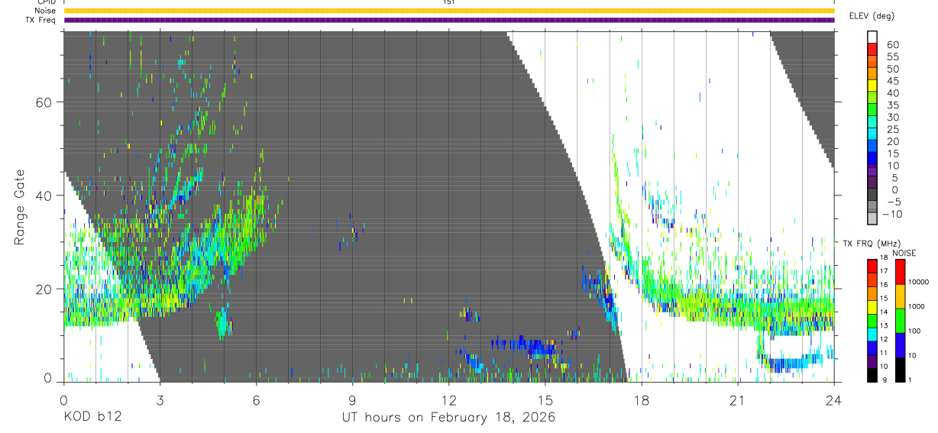Click the '18' hour tick on the x-axis
The width and height of the screenshot is (938, 433).
click(x=642, y=399)
